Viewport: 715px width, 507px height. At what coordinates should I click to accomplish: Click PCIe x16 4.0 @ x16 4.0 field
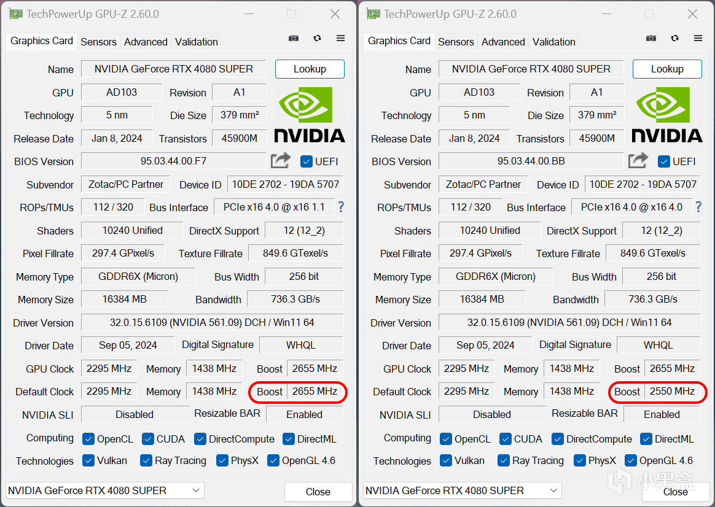[x=631, y=207]
